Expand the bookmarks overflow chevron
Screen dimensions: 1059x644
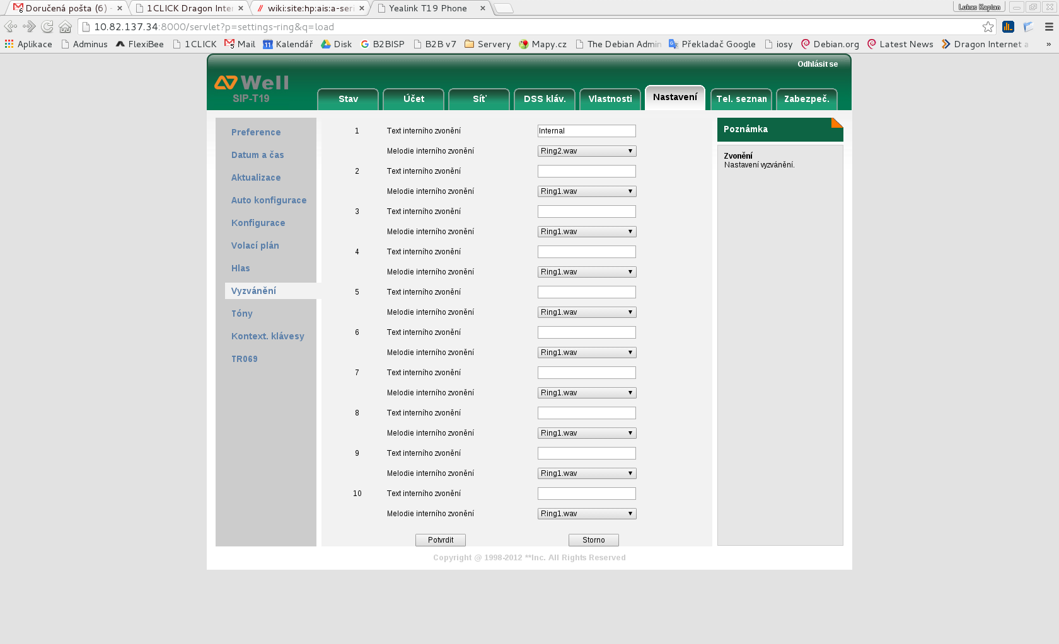1048,44
